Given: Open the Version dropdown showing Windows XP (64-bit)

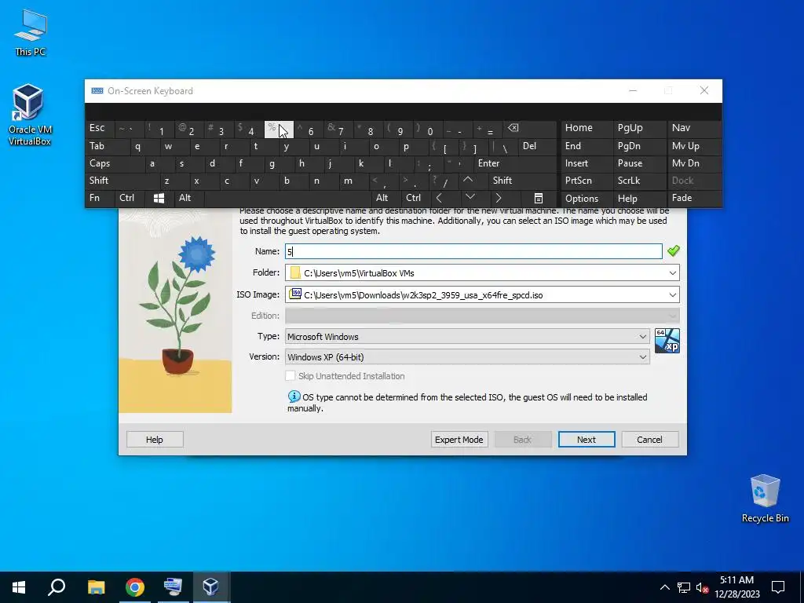Looking at the screenshot, I should pos(467,357).
